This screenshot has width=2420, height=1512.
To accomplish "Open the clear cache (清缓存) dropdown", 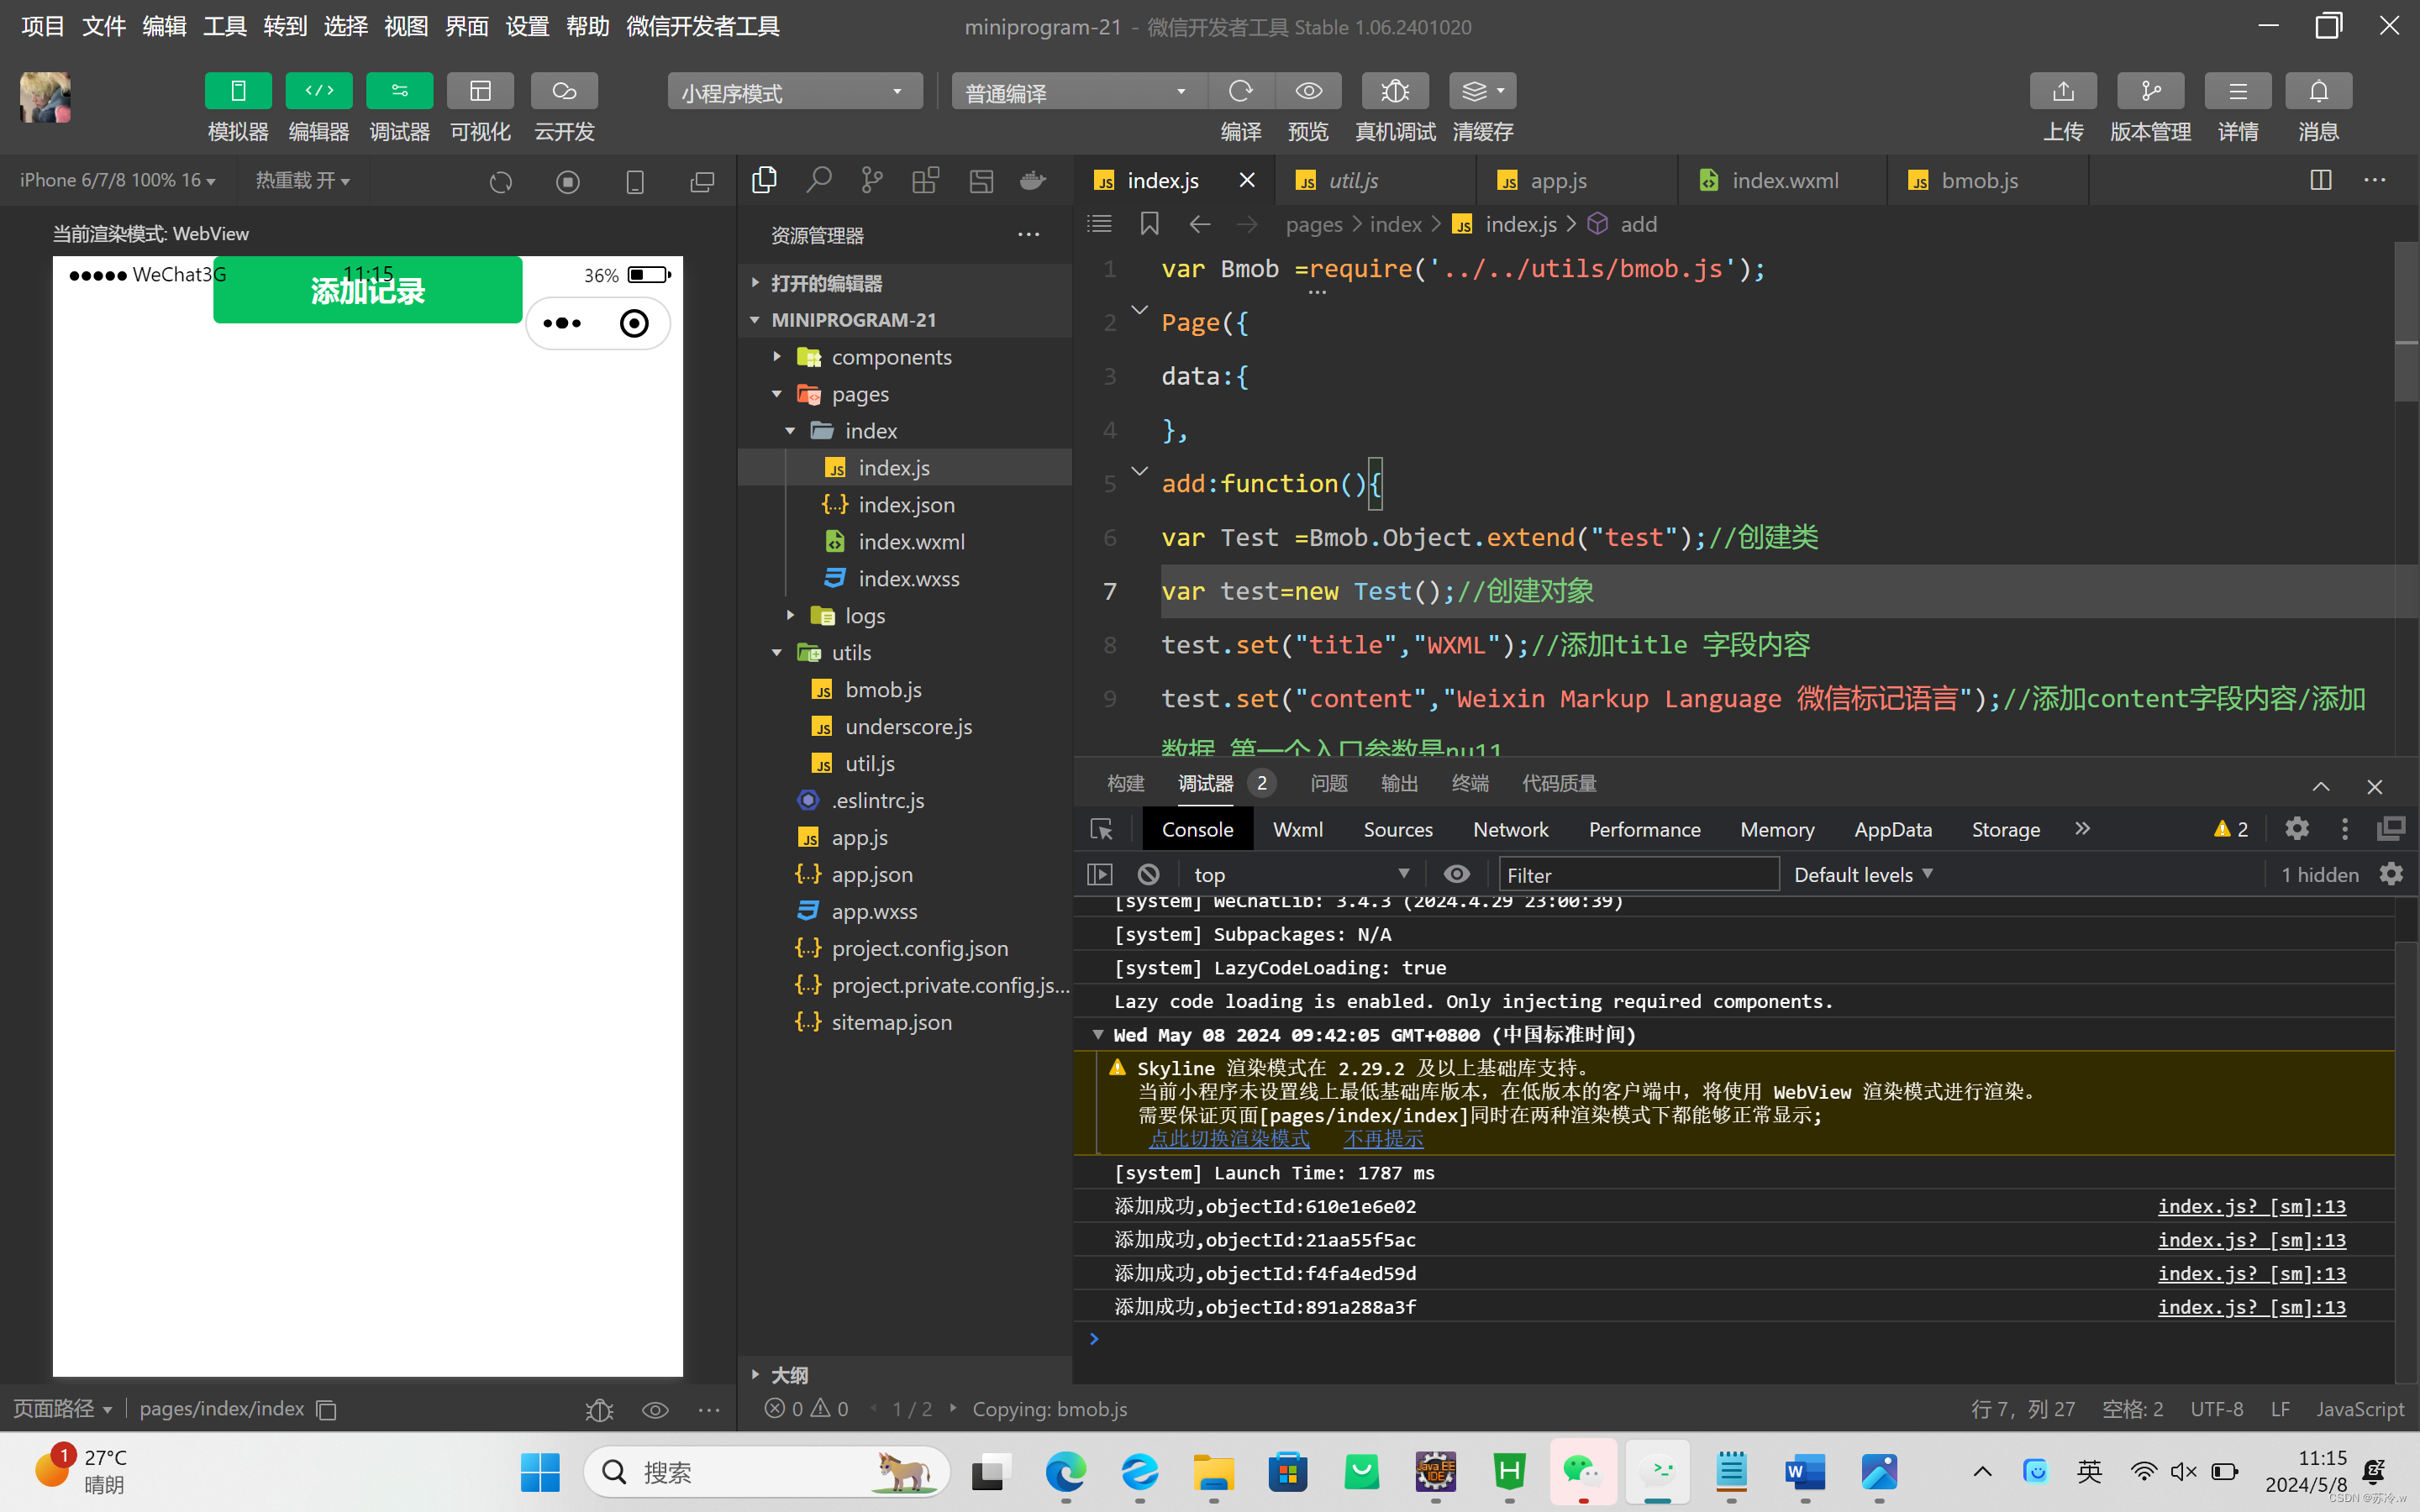I will [x=1483, y=91].
